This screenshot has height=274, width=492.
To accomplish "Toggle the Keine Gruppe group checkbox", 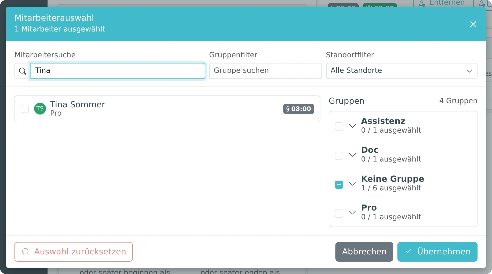I will coord(339,185).
